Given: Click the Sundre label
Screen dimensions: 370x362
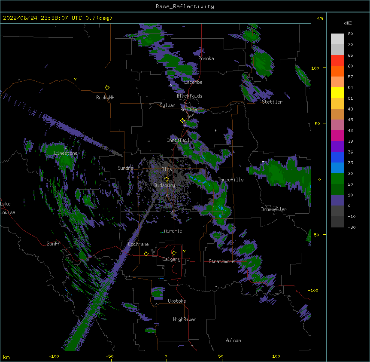Looking at the screenshot, I should click(x=125, y=168).
